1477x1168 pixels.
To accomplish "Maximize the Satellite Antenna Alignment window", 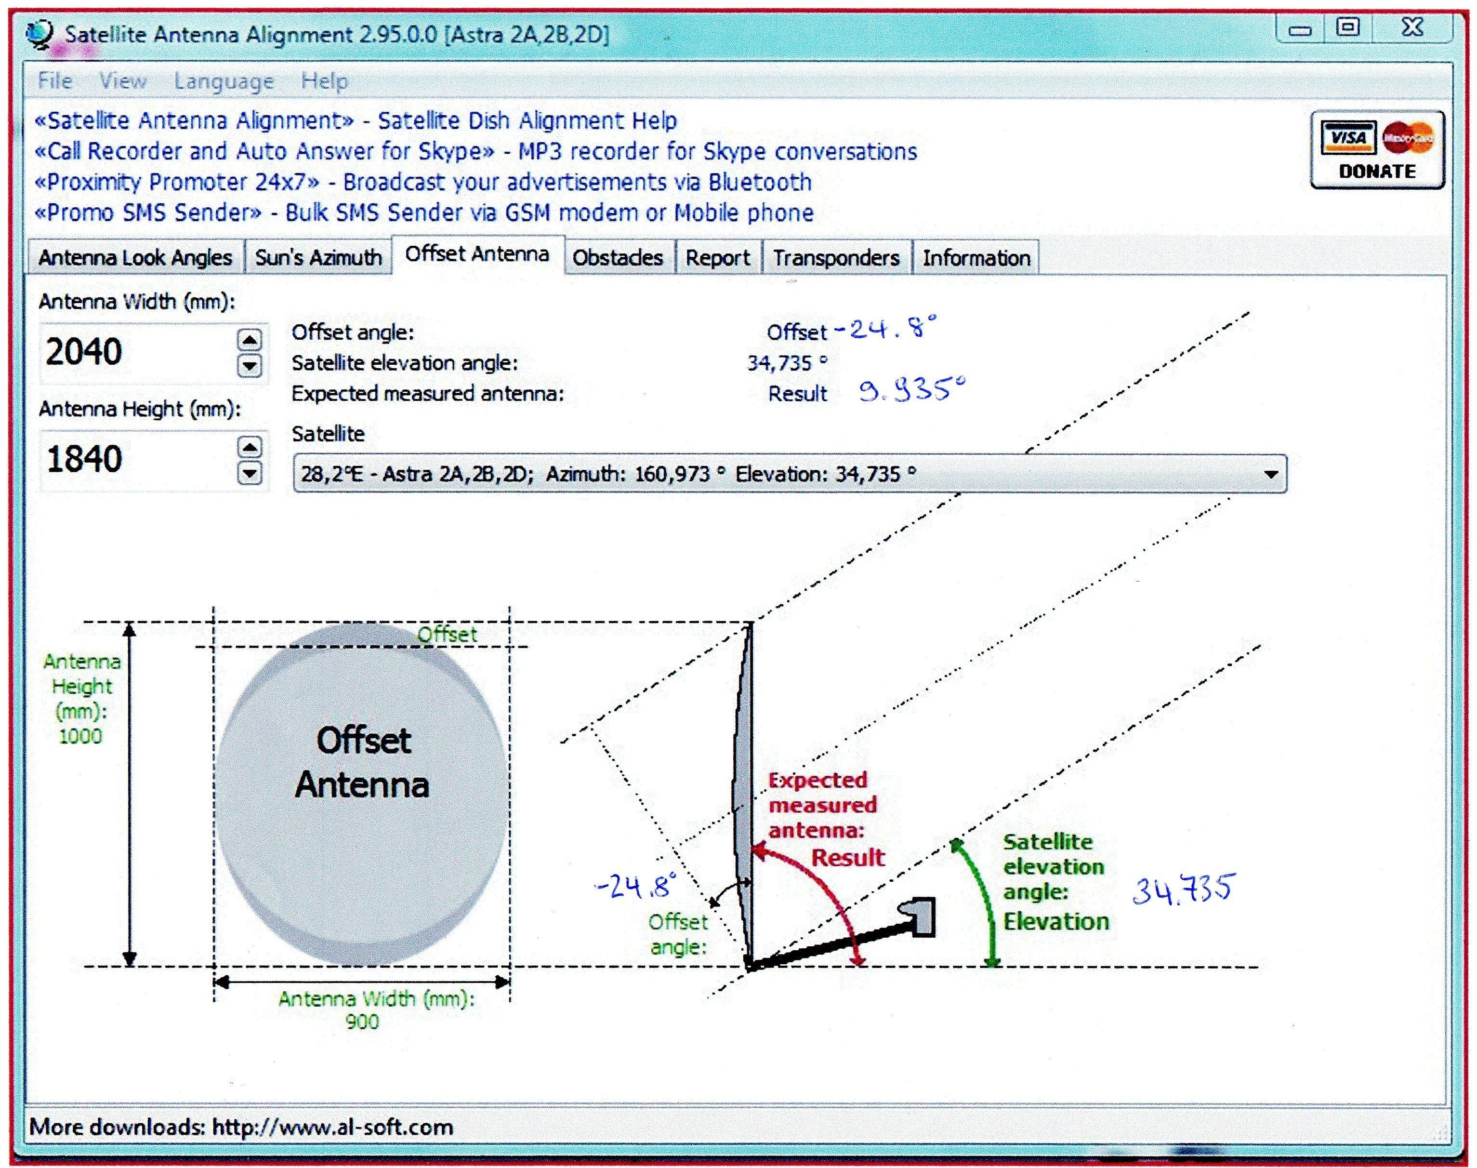I will (1348, 28).
